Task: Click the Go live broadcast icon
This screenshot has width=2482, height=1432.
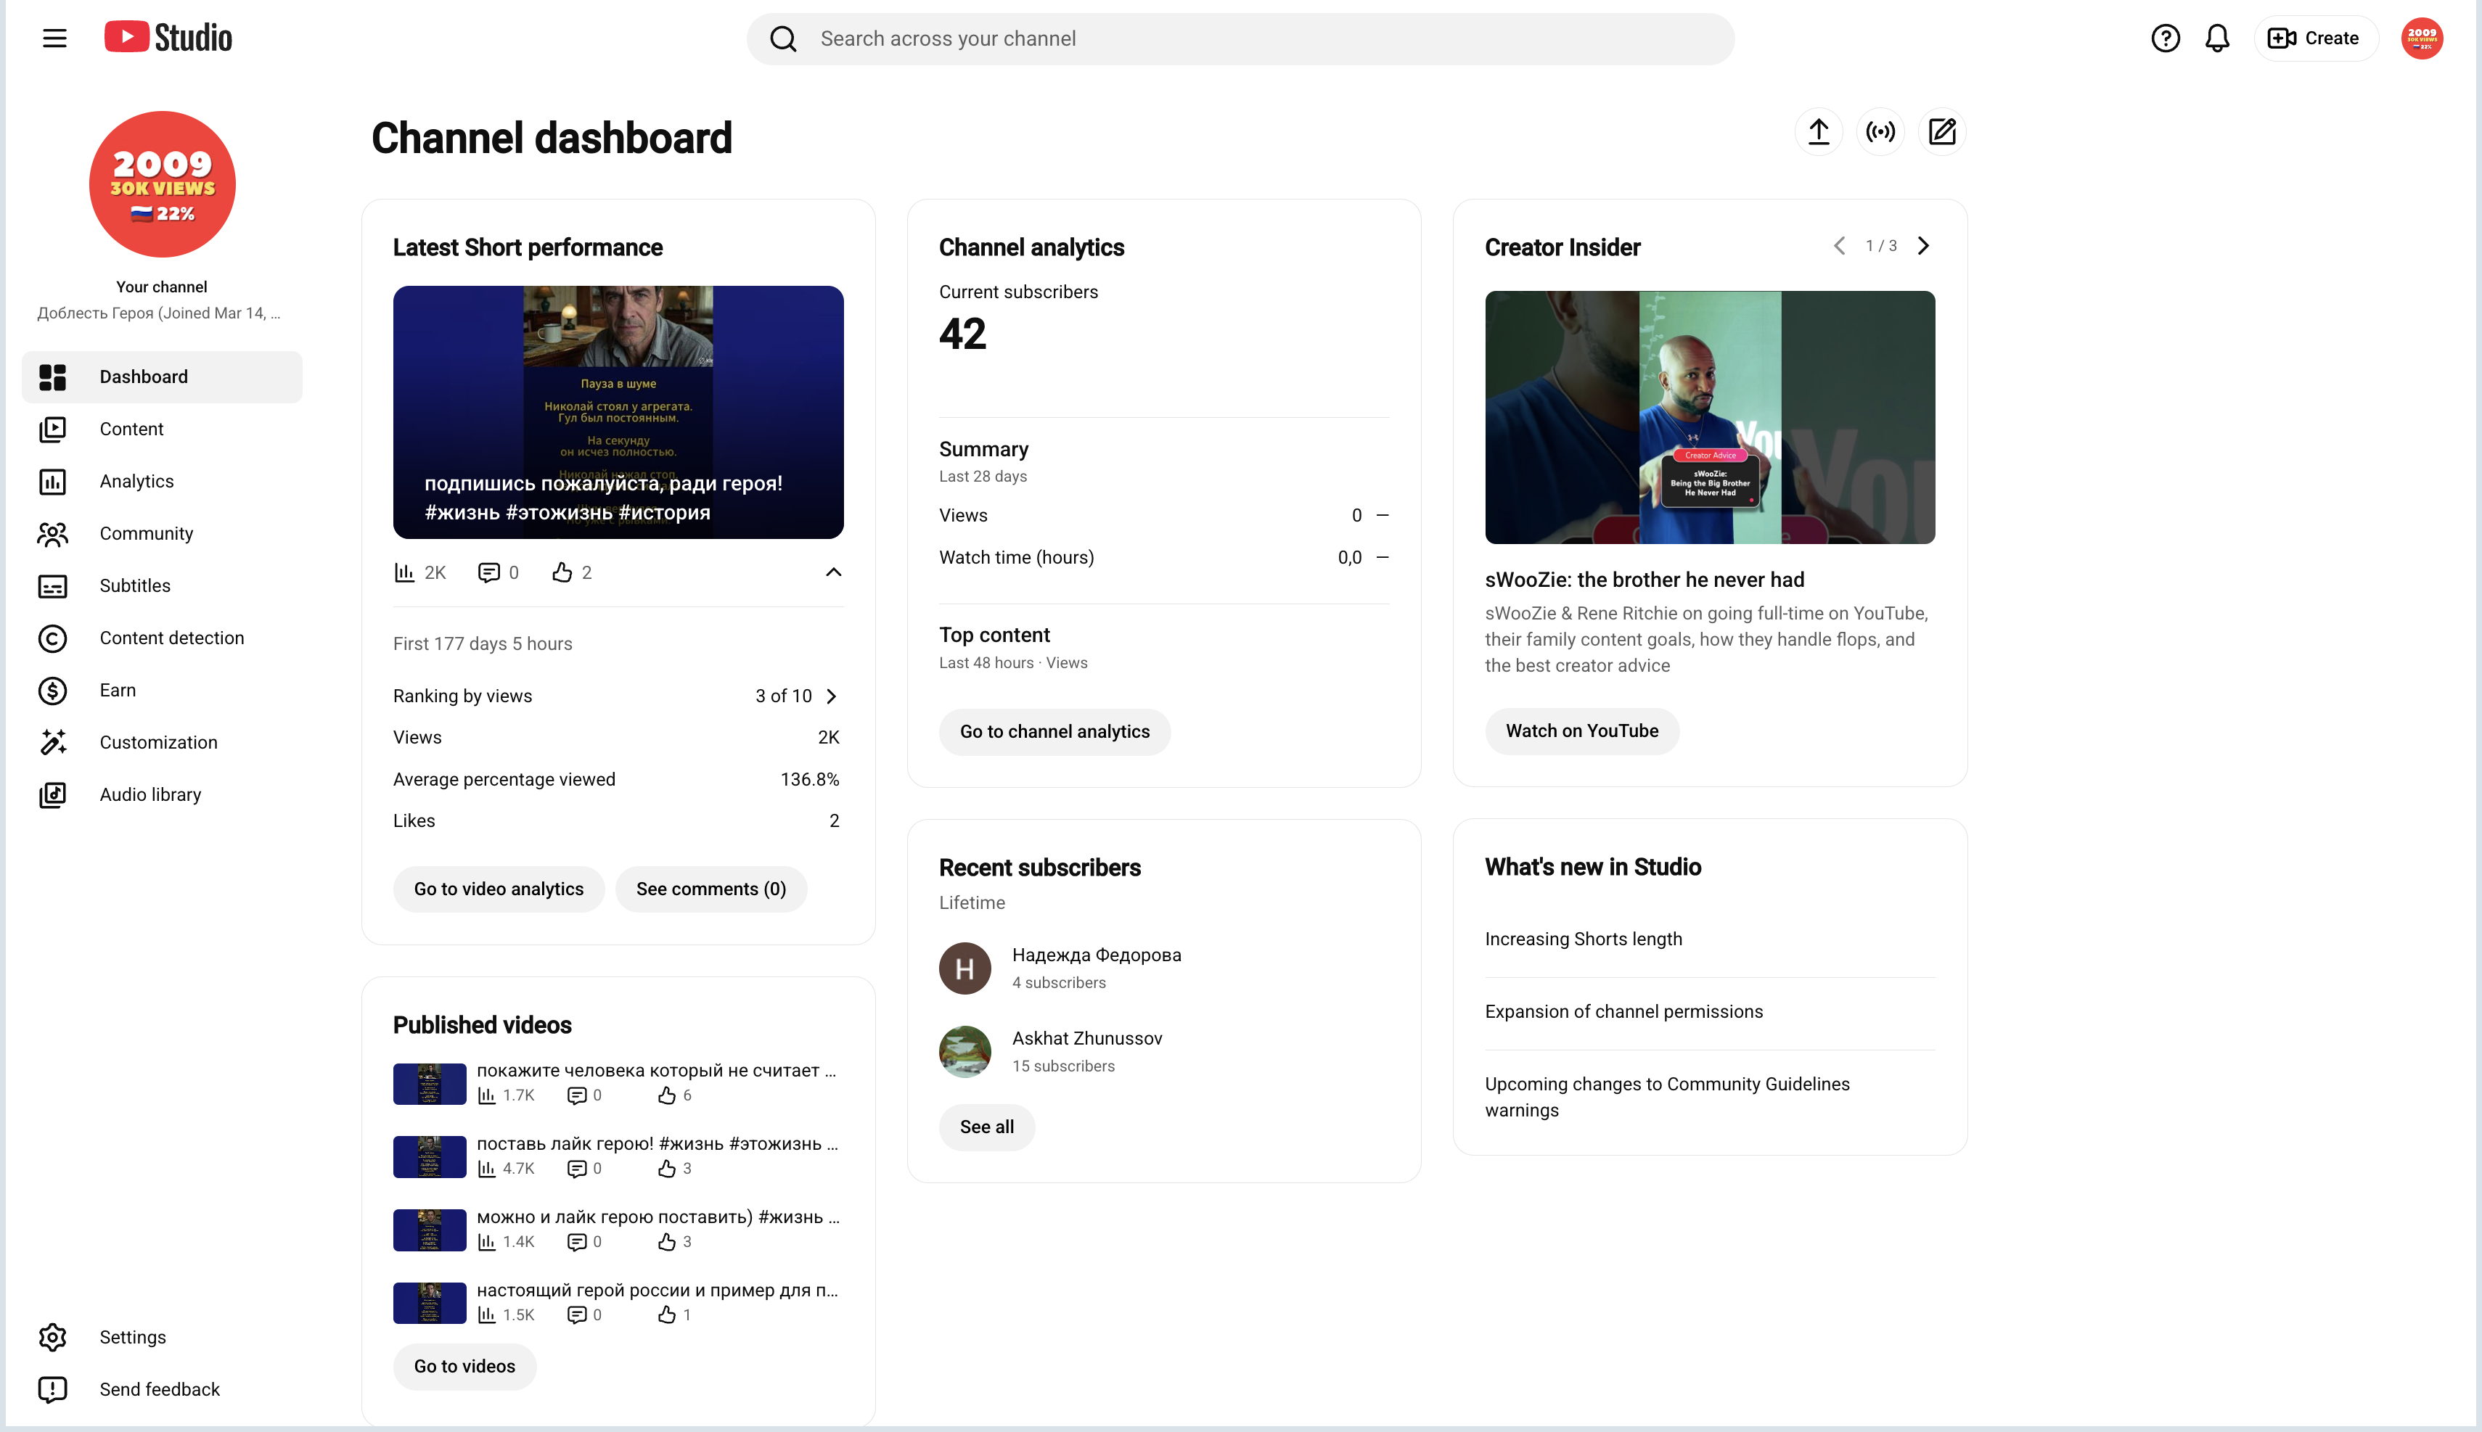Action: [x=1881, y=132]
